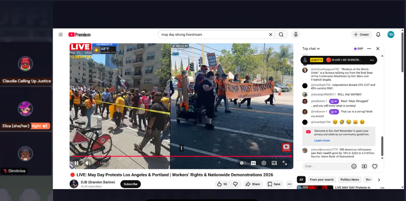The width and height of the screenshot is (406, 201).
Task: Toggle closed captions CC button
Action: [x=253, y=163]
